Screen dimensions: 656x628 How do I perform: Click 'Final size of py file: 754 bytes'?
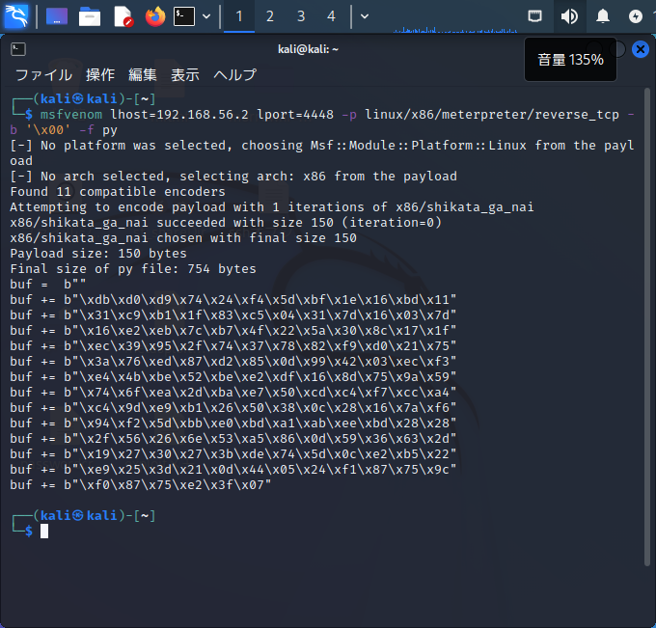tap(133, 268)
